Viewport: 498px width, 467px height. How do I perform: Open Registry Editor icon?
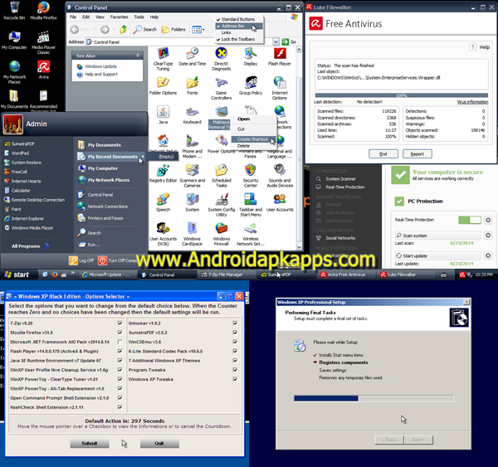(x=163, y=173)
